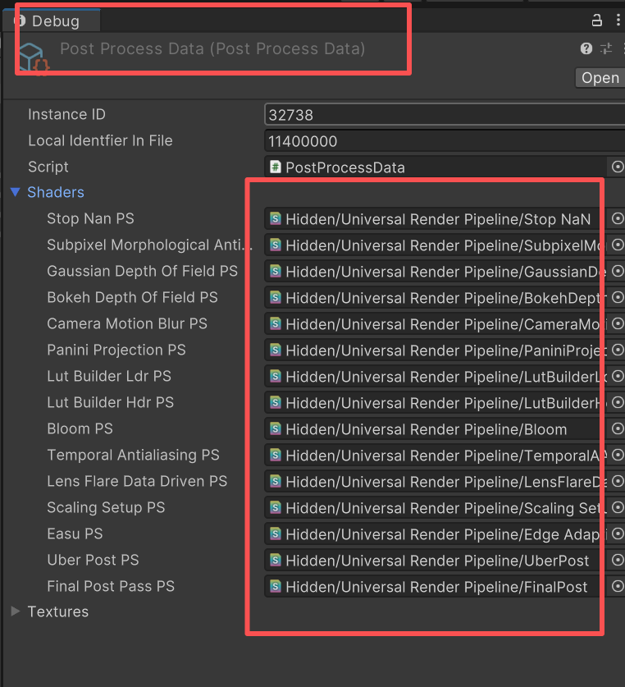This screenshot has height=687, width=625.
Task: Open object picker for Stop Nan PS
Action: [617, 218]
